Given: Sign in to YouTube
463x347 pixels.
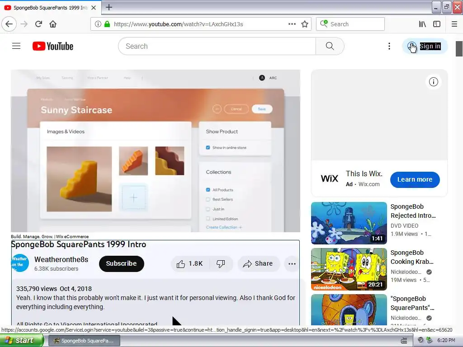Looking at the screenshot, I should [425, 46].
